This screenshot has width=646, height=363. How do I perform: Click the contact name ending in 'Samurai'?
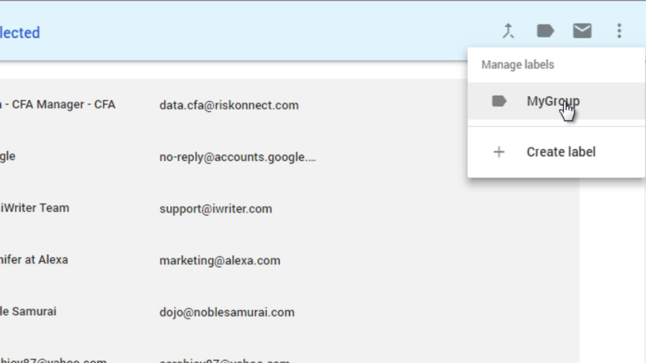28,311
